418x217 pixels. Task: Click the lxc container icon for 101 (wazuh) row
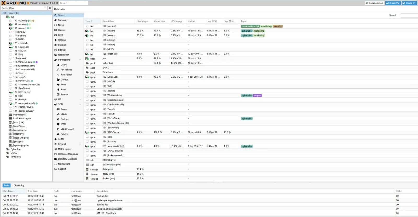click(x=87, y=31)
